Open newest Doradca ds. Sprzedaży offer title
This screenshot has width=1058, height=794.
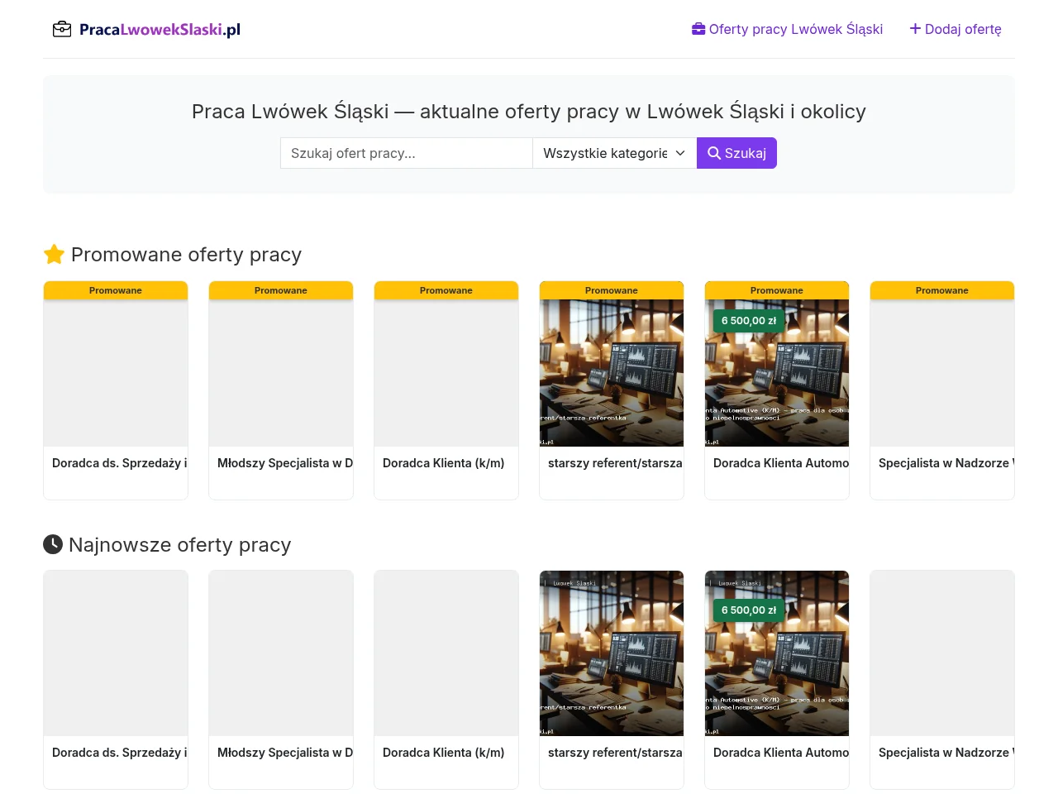120,753
